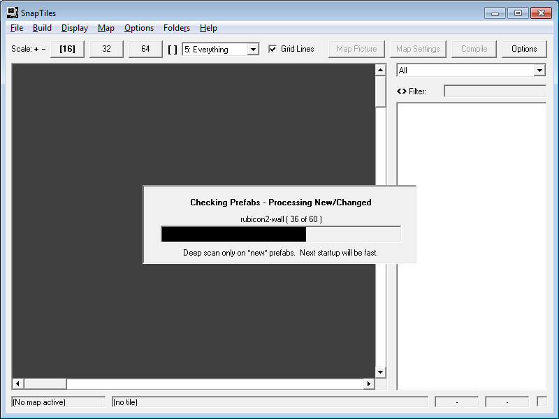Viewport: 559px width, 419px height.
Task: Click the square brackets [ ] icon
Action: point(173,50)
